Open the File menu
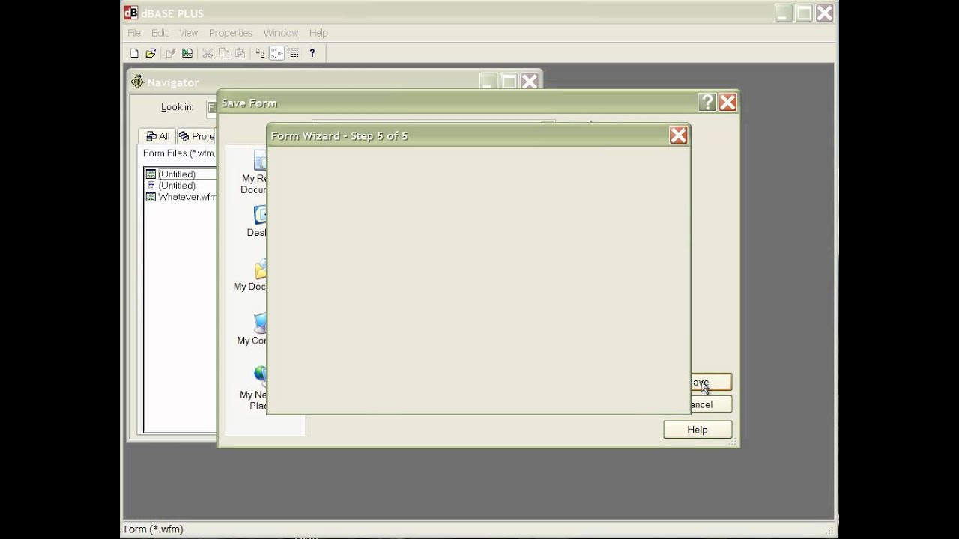 click(134, 33)
